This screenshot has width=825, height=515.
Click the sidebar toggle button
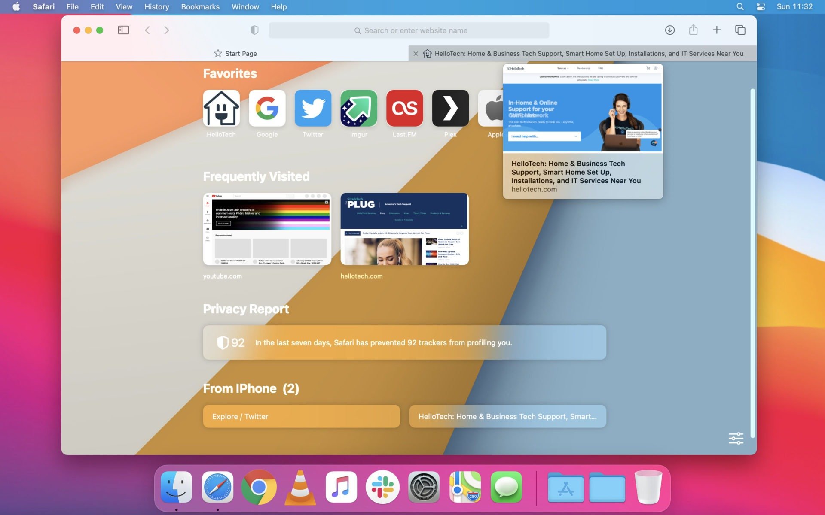tap(123, 30)
